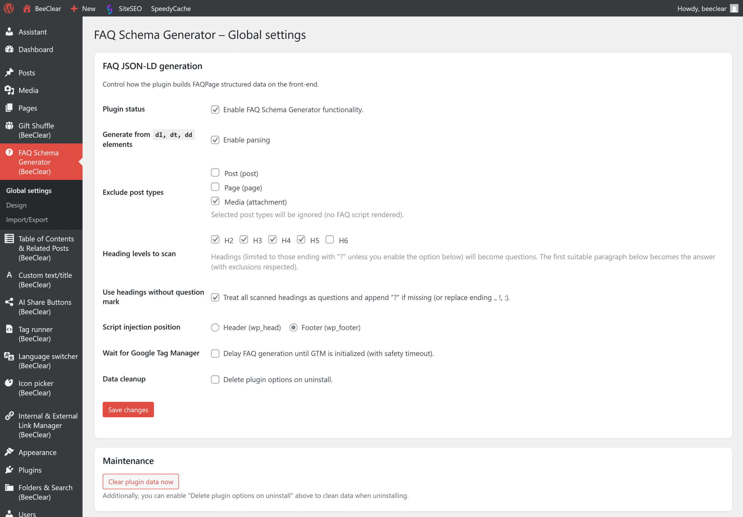743x517 pixels.
Task: Click the Language switcher icon
Action: tap(9, 356)
